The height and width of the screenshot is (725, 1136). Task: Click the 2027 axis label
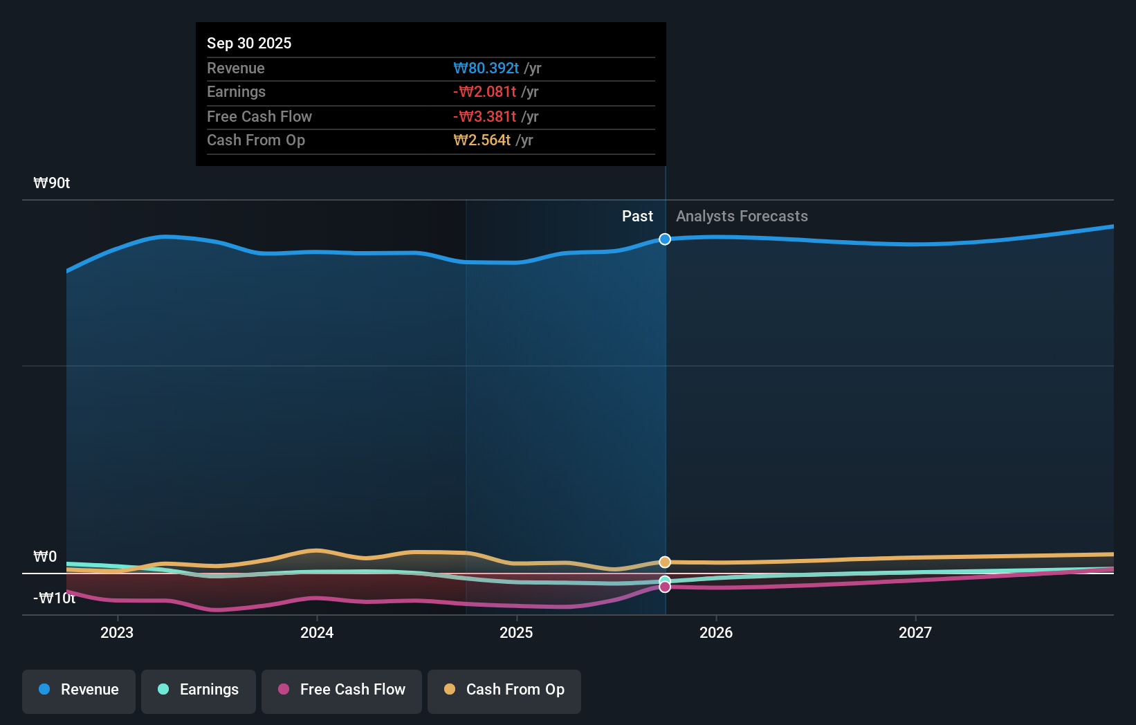pyautogui.click(x=916, y=632)
